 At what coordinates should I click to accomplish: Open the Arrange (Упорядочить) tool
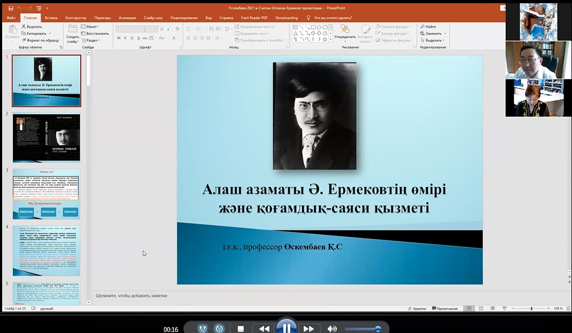[345, 33]
